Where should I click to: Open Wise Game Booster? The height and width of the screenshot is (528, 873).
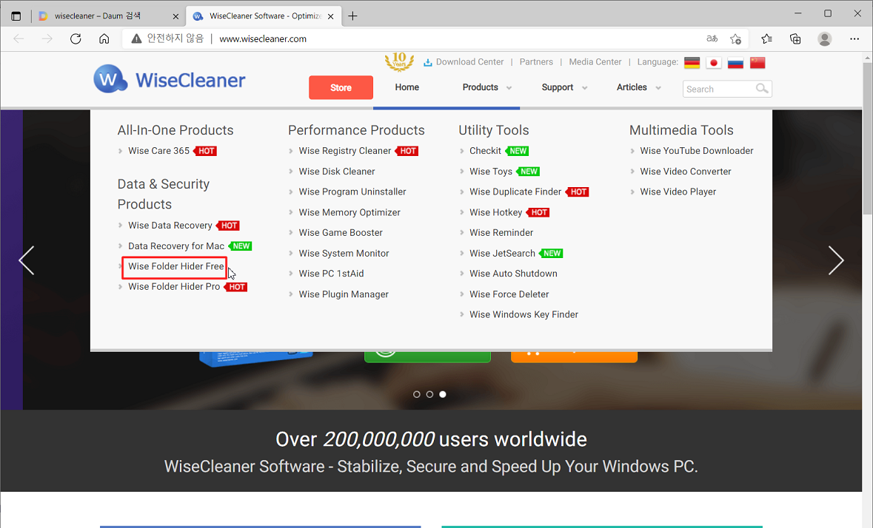341,232
